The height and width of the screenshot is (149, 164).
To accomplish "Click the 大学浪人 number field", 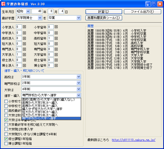I will click(19, 54).
